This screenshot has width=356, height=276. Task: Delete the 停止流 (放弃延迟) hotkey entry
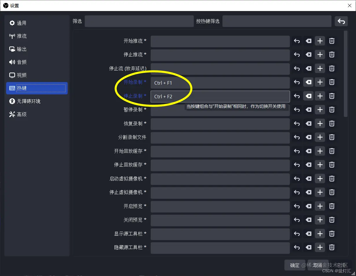pyautogui.click(x=332, y=69)
